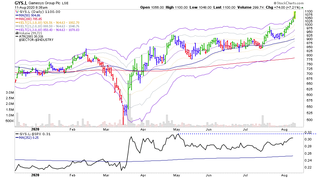
Task: Click the 2.0M volume axis label
Action: point(10,104)
